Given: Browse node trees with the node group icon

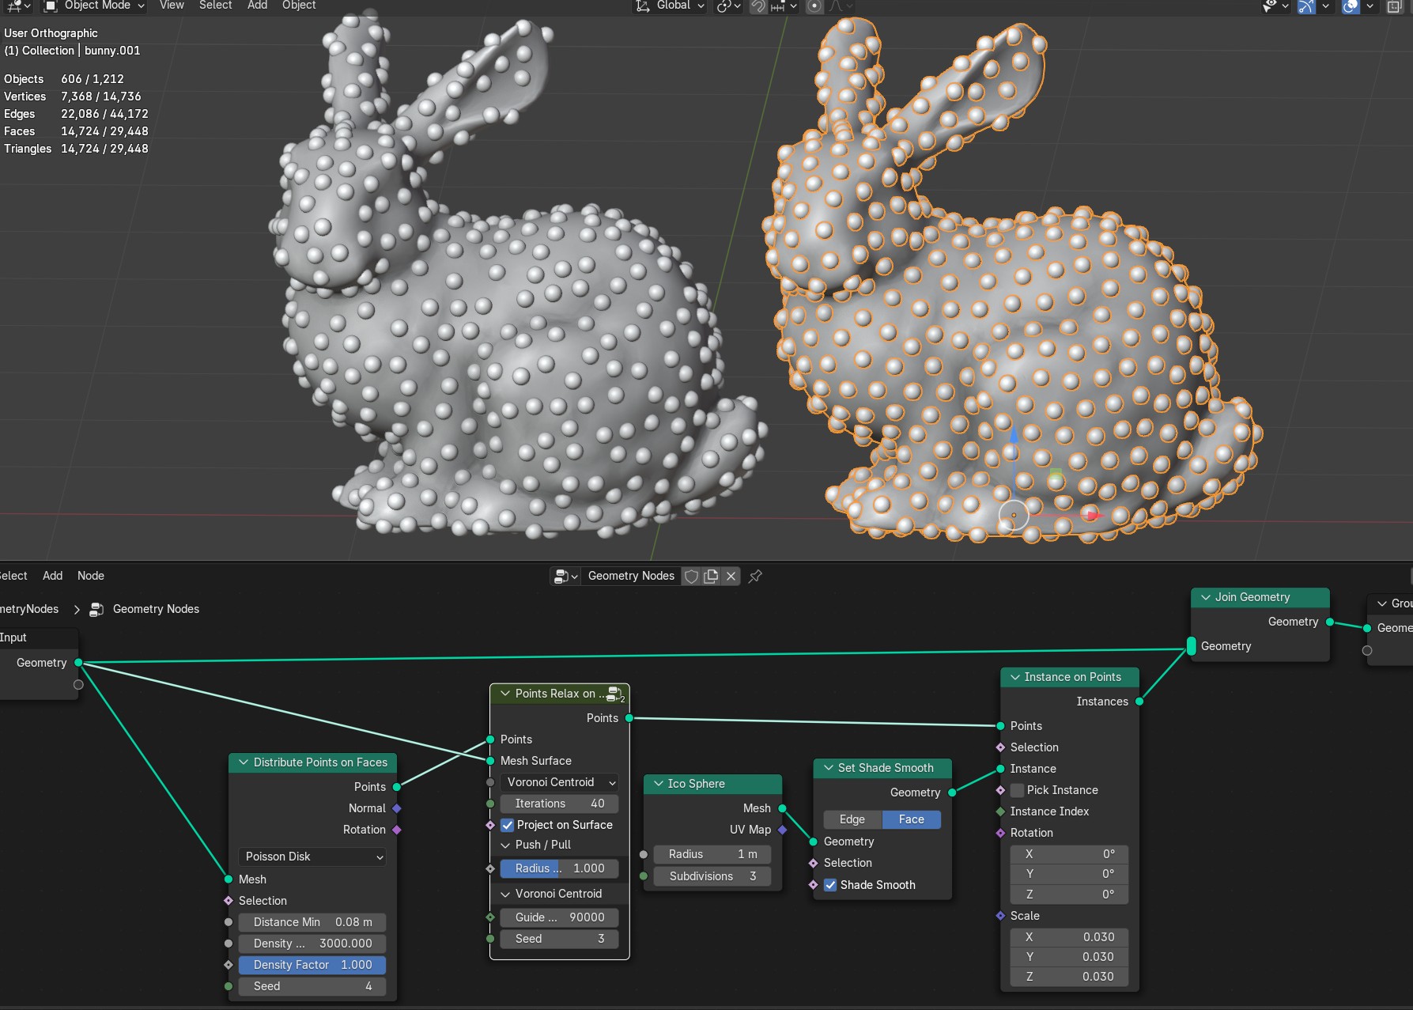Looking at the screenshot, I should (x=565, y=576).
